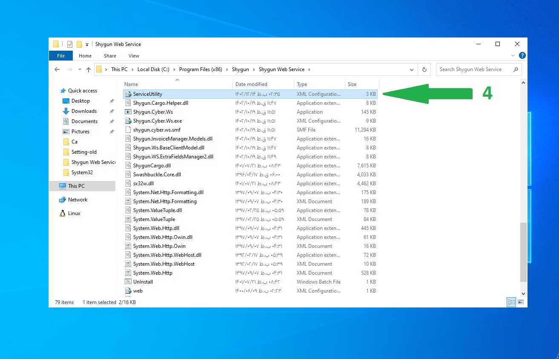
Task: Open Properties from quick access toolbar
Action: coord(70,44)
